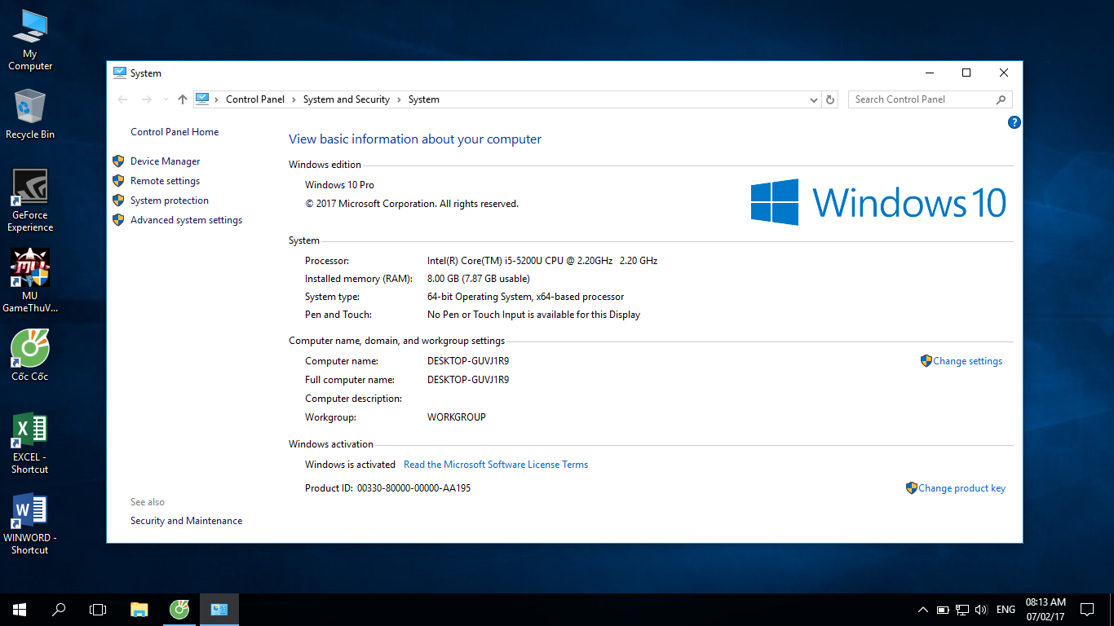Open File Explorer from the taskbar
Viewport: 1114px width, 626px height.
click(x=139, y=609)
